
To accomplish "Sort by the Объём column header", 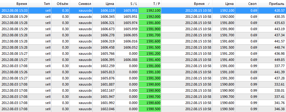I will point(60,4).
